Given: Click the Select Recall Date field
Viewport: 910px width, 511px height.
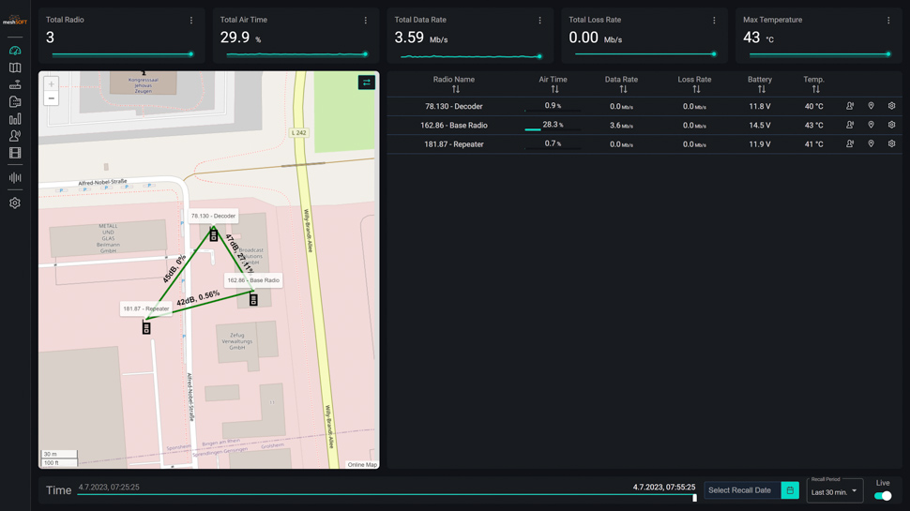Looking at the screenshot, I should coord(742,490).
